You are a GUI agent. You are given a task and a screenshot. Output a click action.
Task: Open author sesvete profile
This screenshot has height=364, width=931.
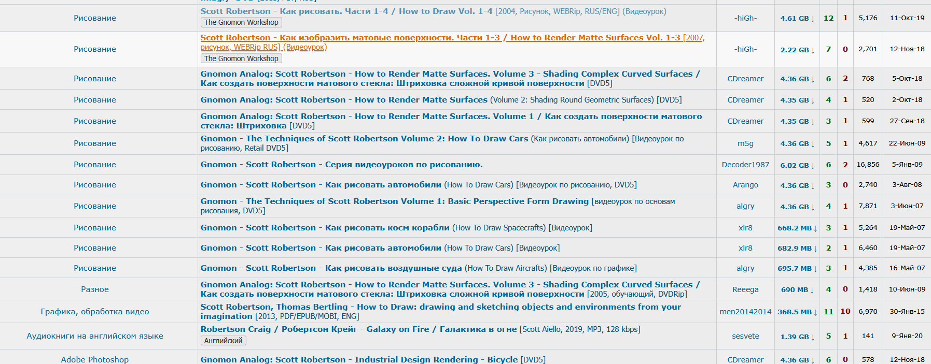[x=745, y=336]
